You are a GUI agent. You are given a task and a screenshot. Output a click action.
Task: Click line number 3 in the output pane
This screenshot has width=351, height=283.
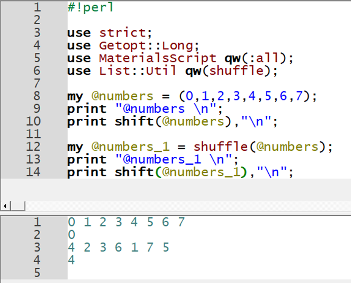point(38,247)
